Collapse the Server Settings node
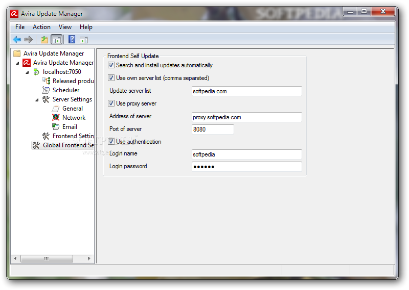Viewport: 409px width, 290px height. (37, 100)
